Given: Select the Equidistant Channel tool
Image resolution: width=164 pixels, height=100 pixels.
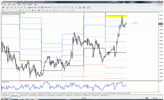Looking at the screenshot, I should 20,10.
